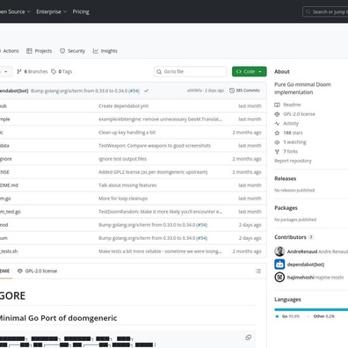Click the Security shield icon
The height and width of the screenshot is (348, 348).
point(62,51)
